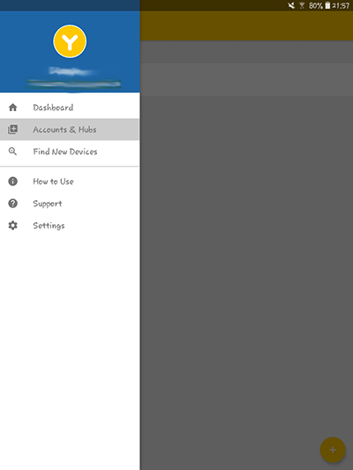
Task: Click the Settings gear icon
Action: [12, 226]
